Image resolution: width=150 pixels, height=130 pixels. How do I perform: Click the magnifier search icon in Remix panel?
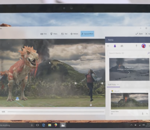tap(149, 53)
